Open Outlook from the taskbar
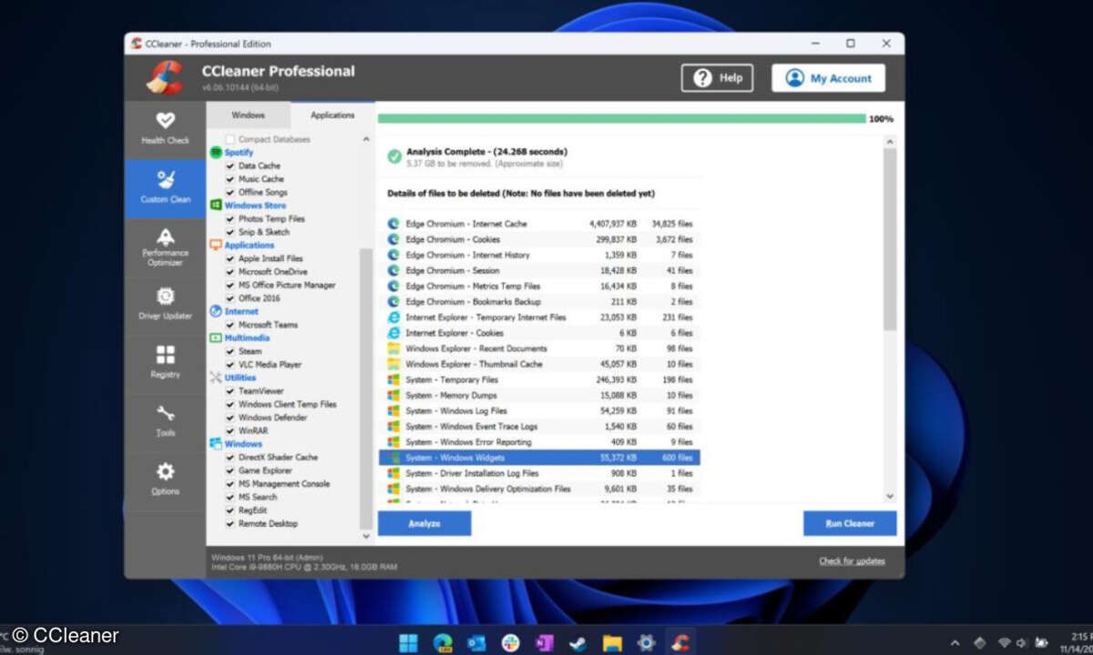This screenshot has height=655, width=1093. [x=476, y=642]
